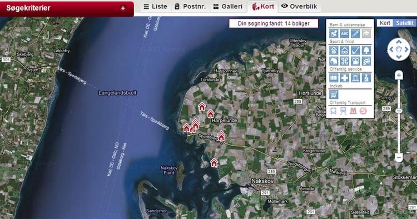The image size is (417, 219).
Task: Toggle red S-train stations icon
Action: [x=363, y=111]
